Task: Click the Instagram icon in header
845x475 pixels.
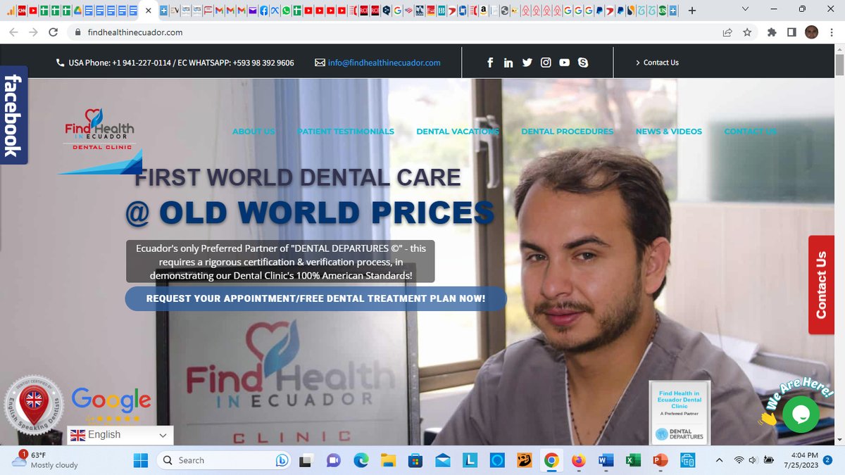Action: (x=546, y=63)
